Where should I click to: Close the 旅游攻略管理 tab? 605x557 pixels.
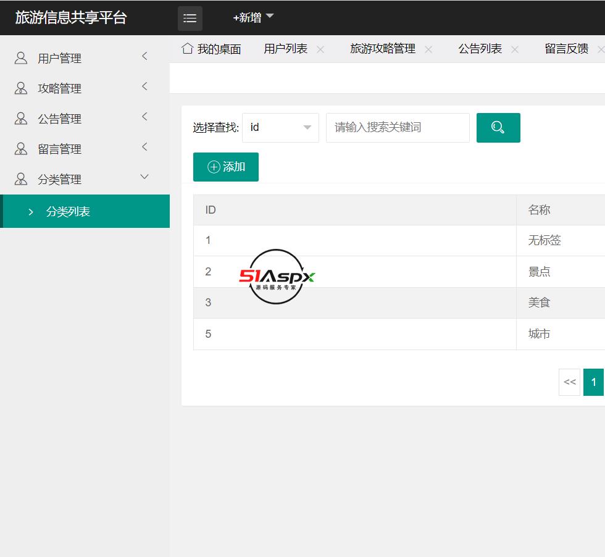coord(428,49)
